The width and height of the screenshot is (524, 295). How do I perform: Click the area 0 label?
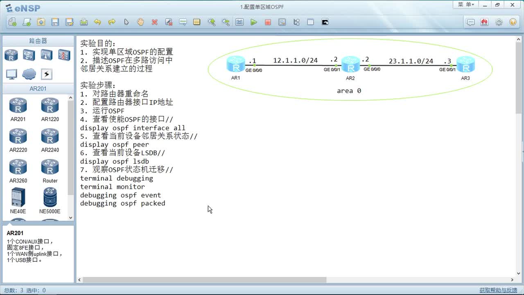click(349, 91)
